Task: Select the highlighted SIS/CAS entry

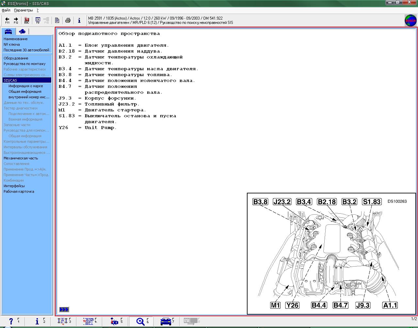Action: point(27,80)
